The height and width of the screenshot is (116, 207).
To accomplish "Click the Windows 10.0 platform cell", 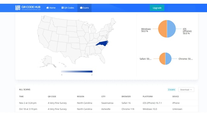I will click(150, 109).
